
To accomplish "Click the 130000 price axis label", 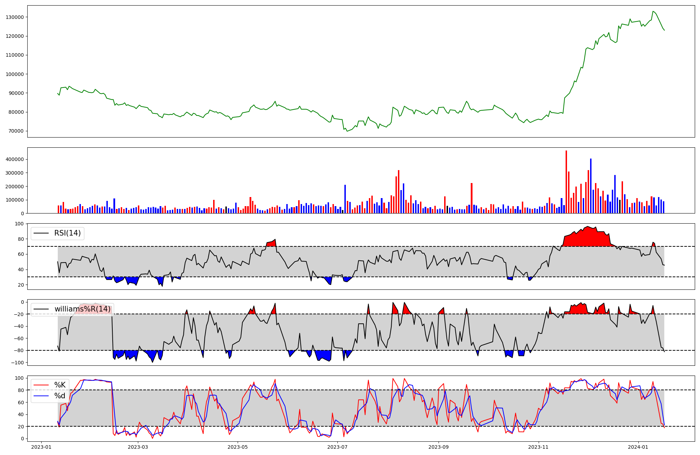I will click(x=14, y=17).
